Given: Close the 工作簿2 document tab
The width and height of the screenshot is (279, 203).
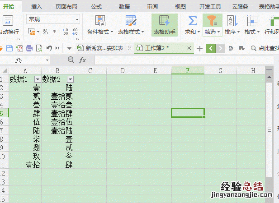Looking at the screenshot, I should (x=189, y=48).
